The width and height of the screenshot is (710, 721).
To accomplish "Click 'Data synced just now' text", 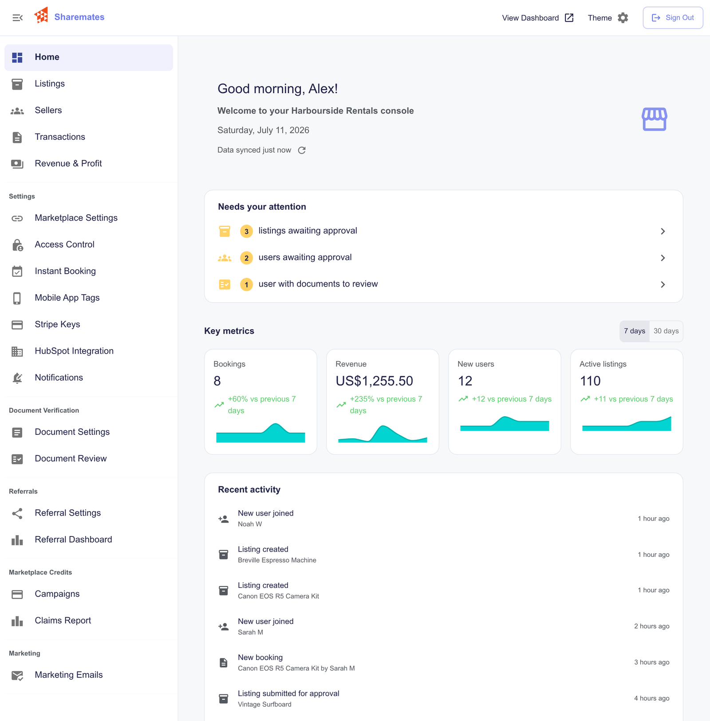I will pyautogui.click(x=254, y=150).
